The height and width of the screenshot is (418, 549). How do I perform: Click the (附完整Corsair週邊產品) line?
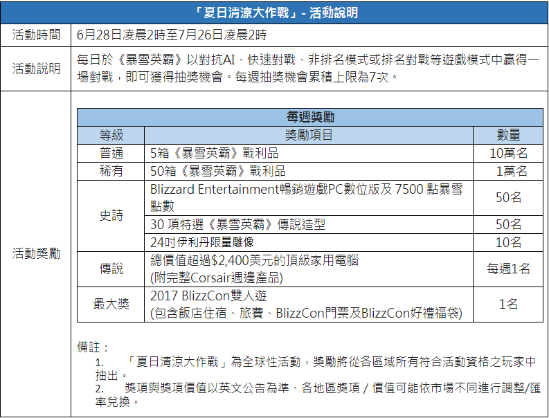coord(217,278)
